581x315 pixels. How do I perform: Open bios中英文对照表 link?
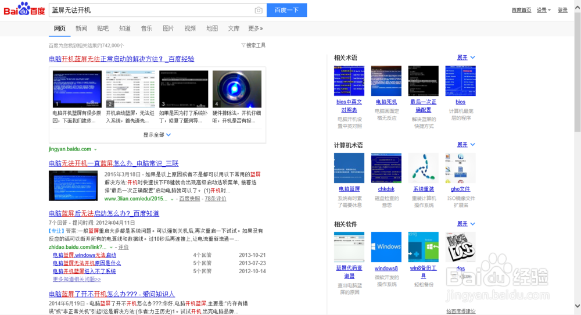click(349, 106)
